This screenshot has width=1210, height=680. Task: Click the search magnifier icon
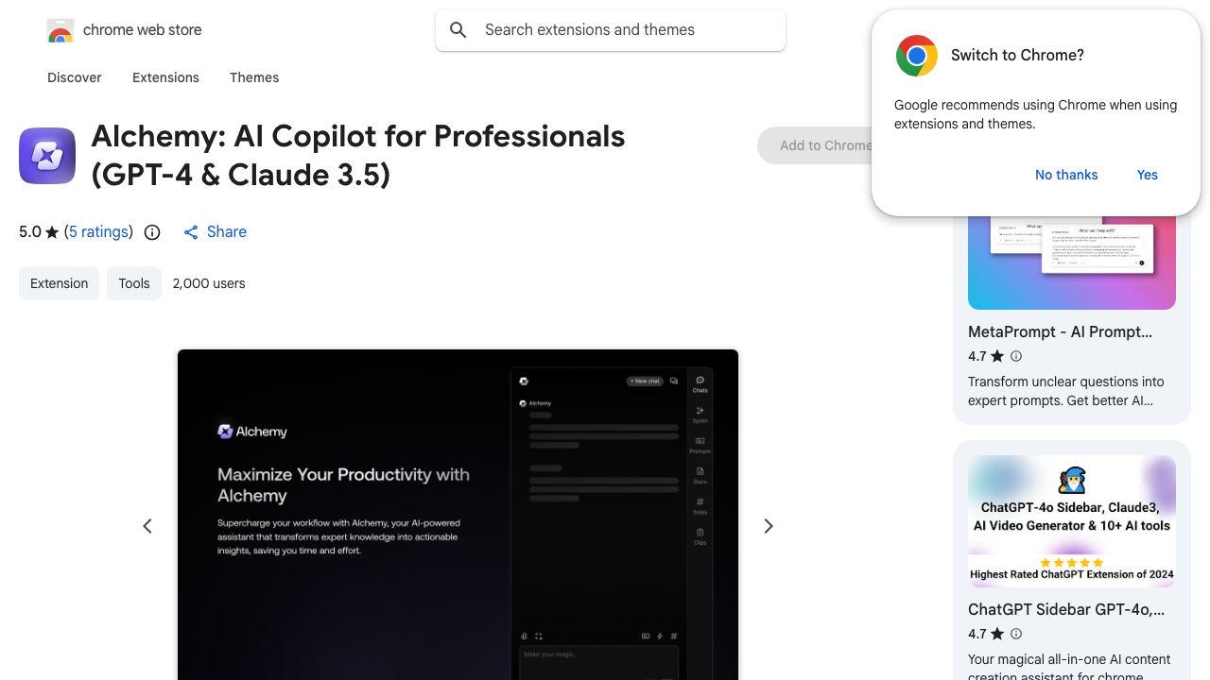(x=458, y=30)
